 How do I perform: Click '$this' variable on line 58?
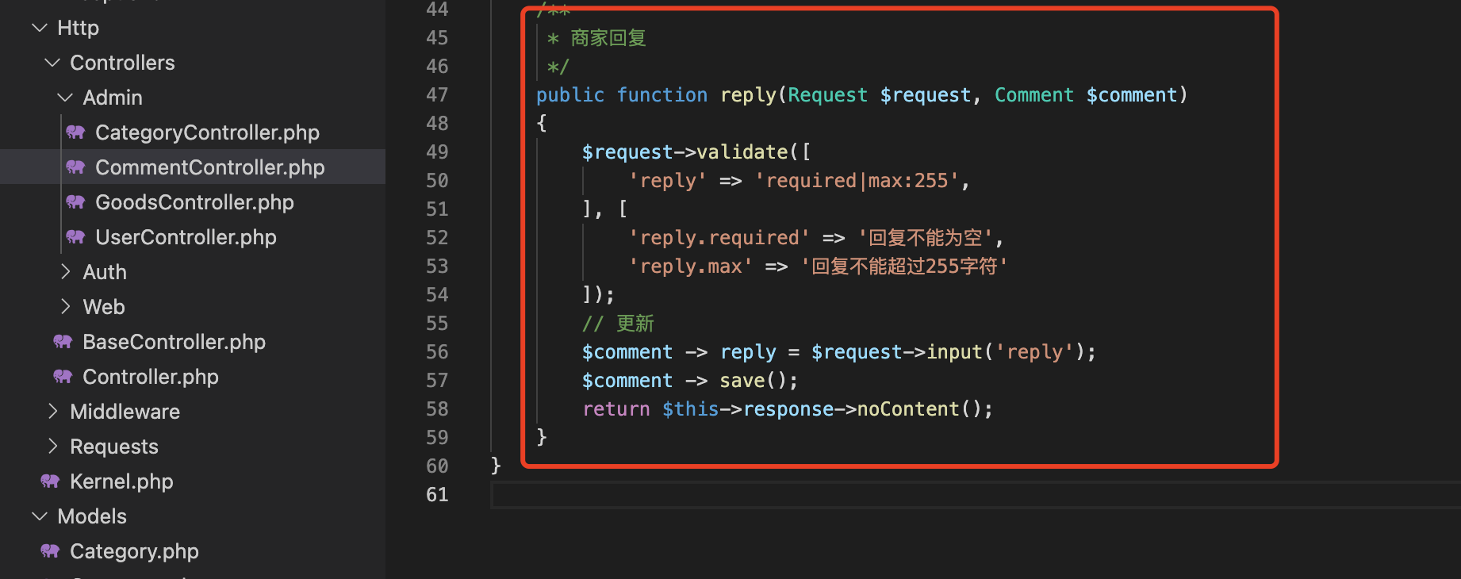pyautogui.click(x=691, y=409)
